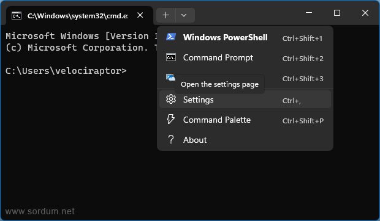Click the PowerShell blue icon
The height and width of the screenshot is (221, 380).
point(171,37)
